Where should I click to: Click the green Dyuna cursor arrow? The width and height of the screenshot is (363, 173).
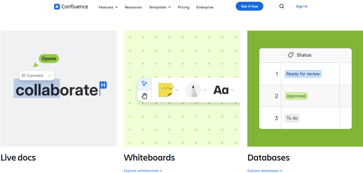36,65
